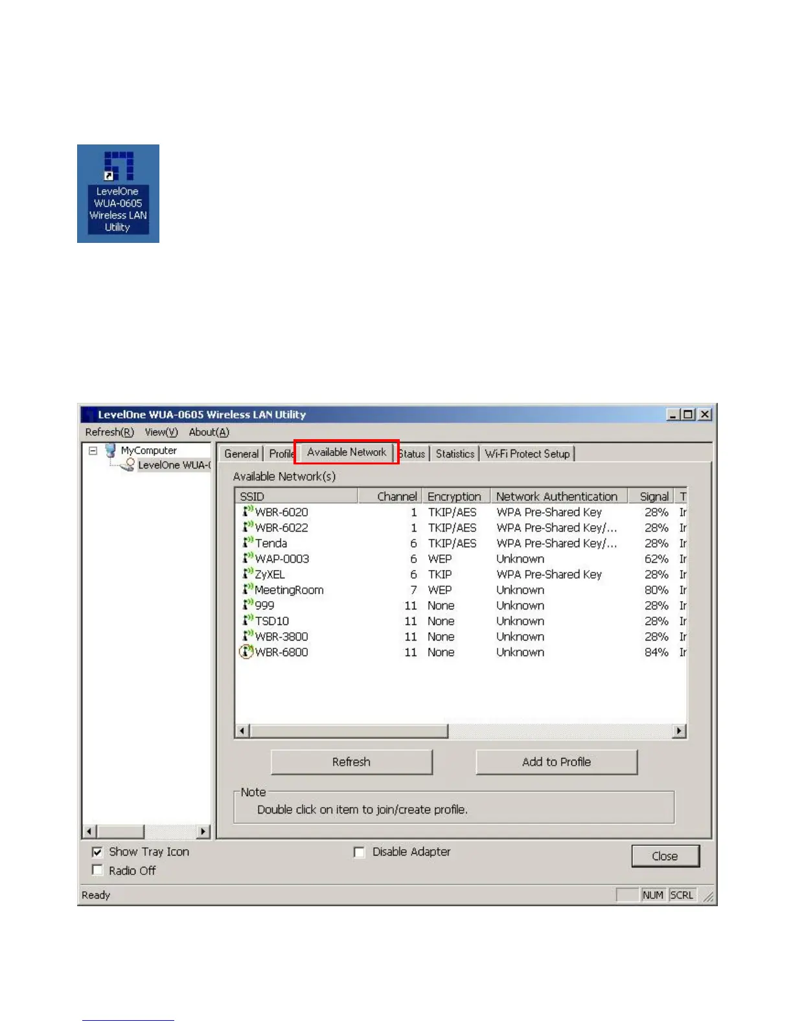Sort networks by the SSID column header
The width and height of the screenshot is (793, 1026).
point(297,496)
